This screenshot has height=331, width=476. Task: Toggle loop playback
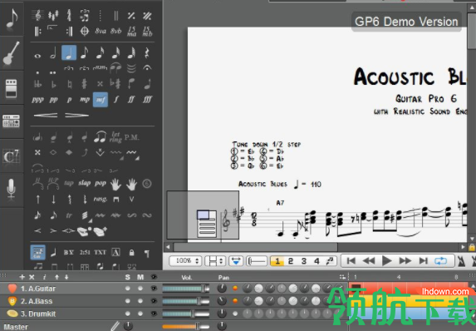pos(440,260)
